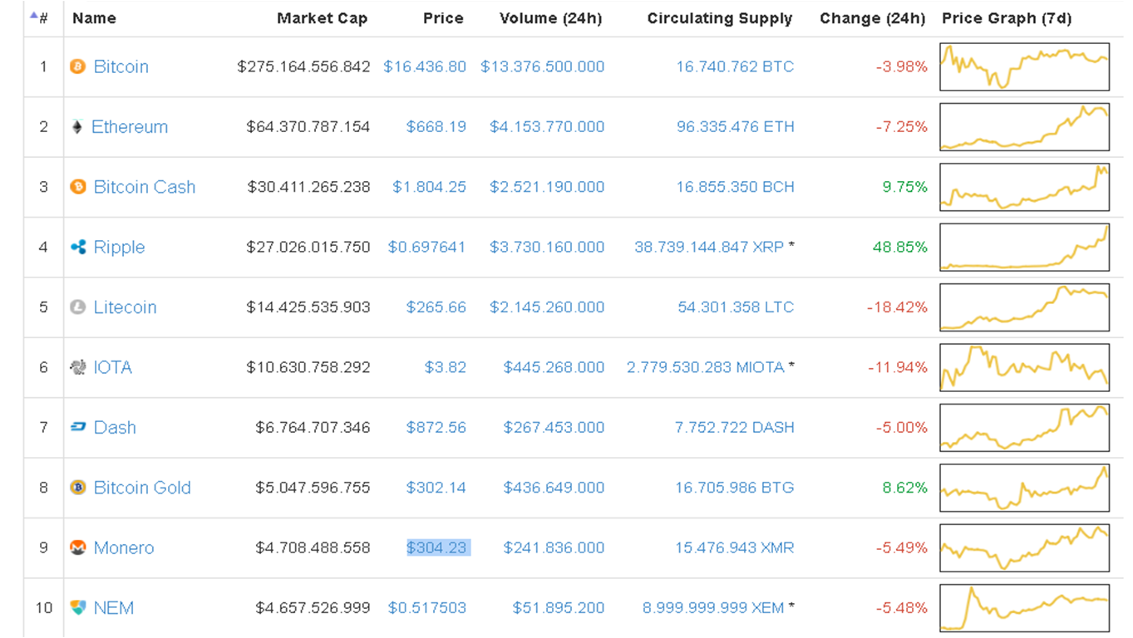
Task: Click the highlighted Monero price $304.23
Action: 436,547
